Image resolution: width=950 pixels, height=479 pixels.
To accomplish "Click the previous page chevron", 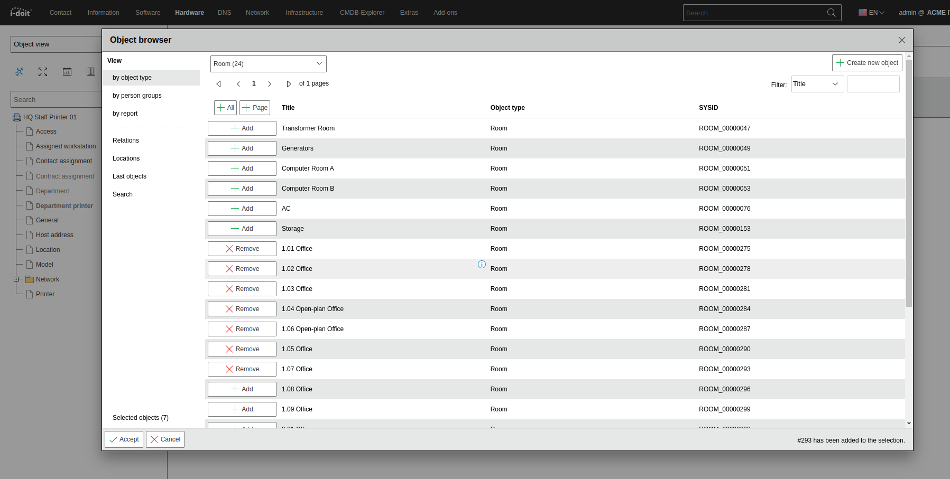I will (x=238, y=84).
